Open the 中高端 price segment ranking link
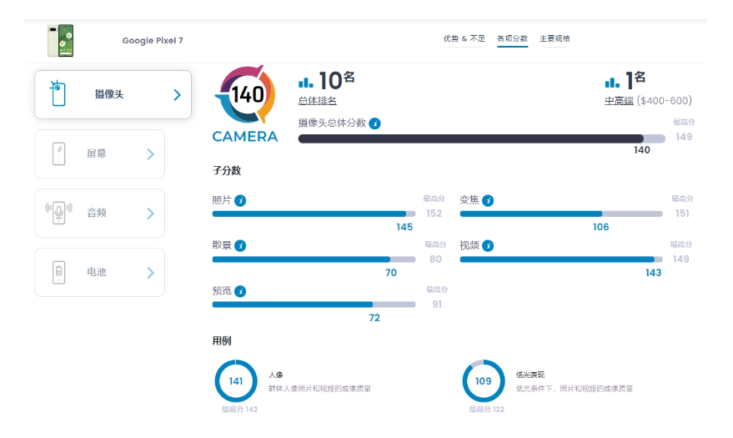 click(619, 100)
